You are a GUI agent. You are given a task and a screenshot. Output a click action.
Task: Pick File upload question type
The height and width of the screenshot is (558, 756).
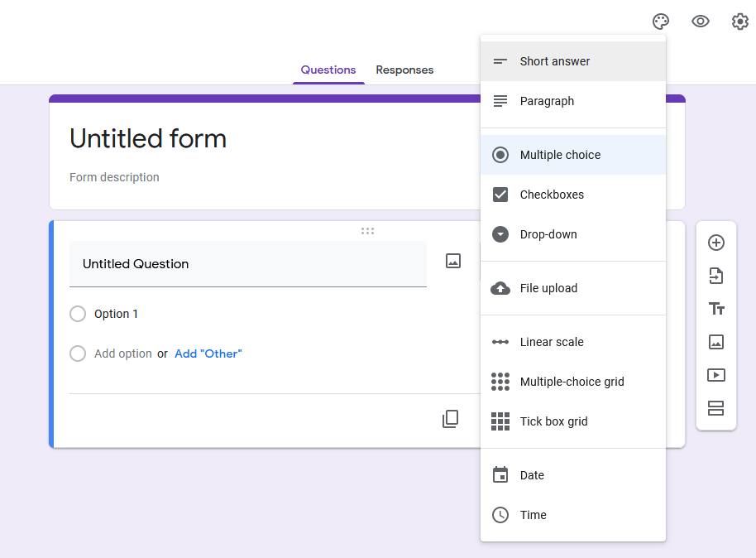[573, 288]
